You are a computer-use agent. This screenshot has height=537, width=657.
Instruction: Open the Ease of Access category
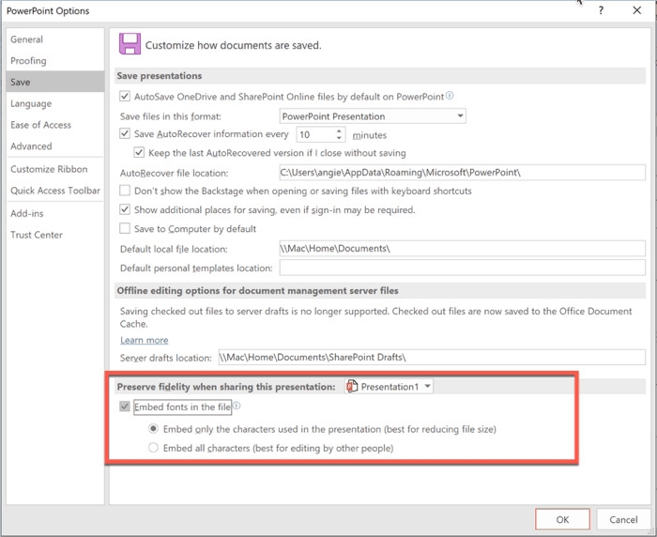click(x=54, y=125)
